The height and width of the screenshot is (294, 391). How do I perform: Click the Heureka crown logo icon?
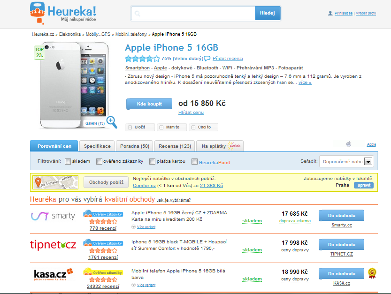click(x=38, y=13)
